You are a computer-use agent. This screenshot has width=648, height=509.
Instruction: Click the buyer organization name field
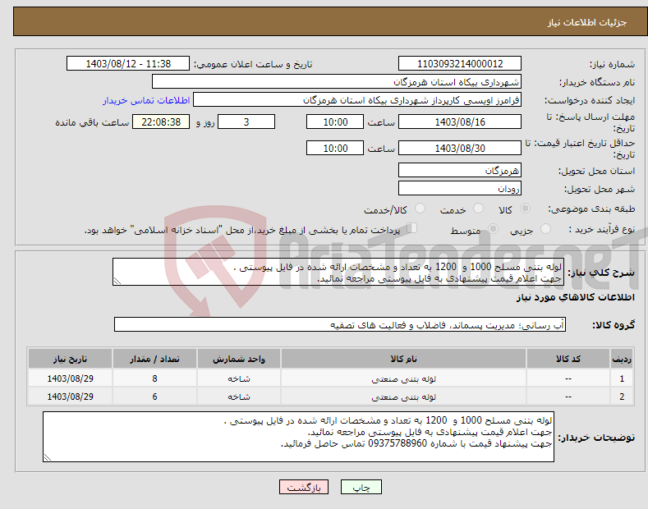point(337,81)
